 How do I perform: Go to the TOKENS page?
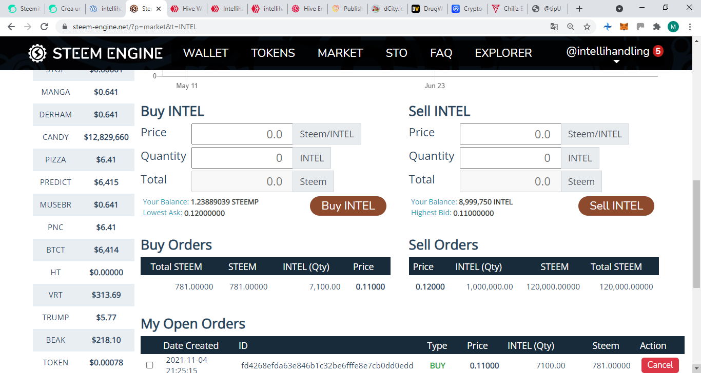tap(273, 53)
